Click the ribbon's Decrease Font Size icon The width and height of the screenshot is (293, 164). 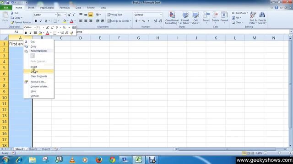point(74,15)
